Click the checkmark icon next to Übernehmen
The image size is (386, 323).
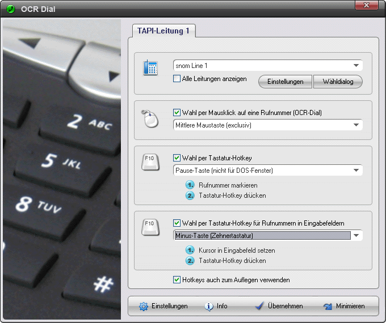pyautogui.click(x=259, y=306)
